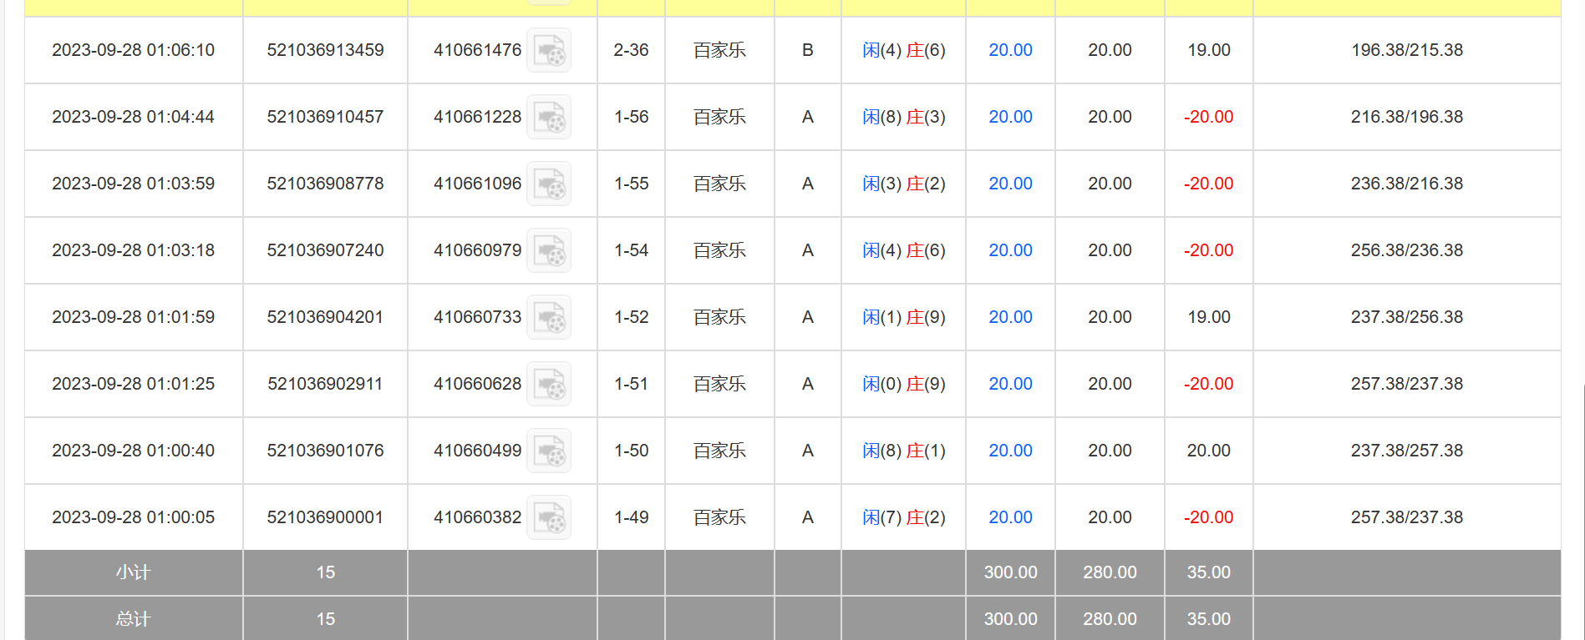Click result 闲(7) 庄(2)

click(904, 517)
